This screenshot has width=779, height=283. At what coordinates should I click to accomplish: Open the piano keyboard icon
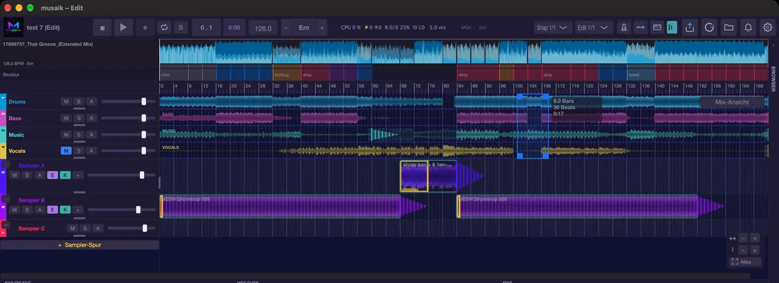point(656,28)
